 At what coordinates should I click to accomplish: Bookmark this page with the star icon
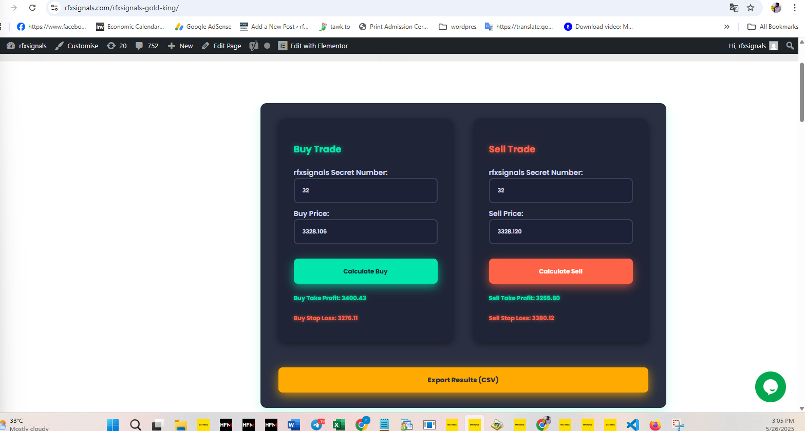[751, 8]
